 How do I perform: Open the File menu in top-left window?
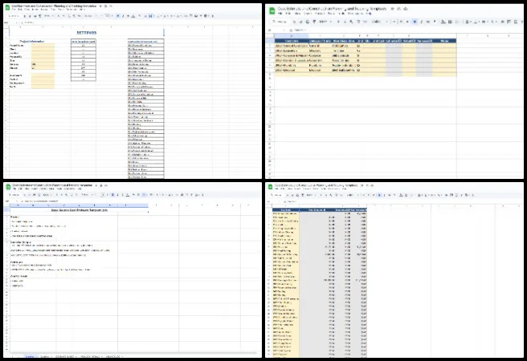[14, 10]
